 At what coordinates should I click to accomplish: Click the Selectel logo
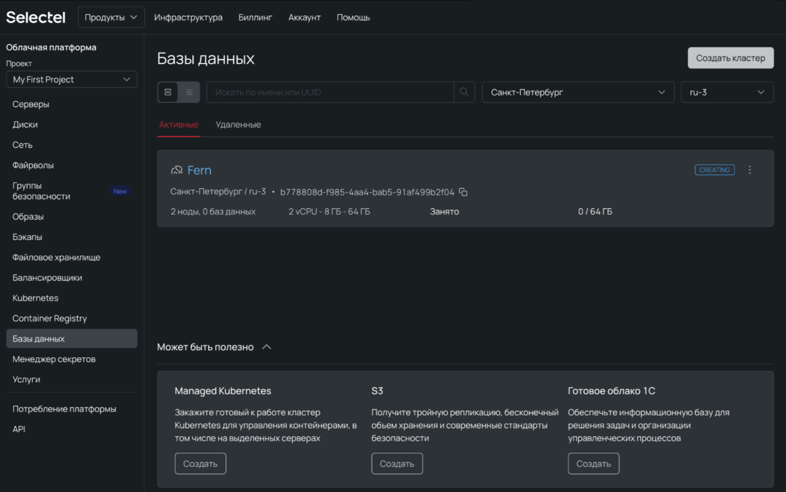click(x=36, y=18)
